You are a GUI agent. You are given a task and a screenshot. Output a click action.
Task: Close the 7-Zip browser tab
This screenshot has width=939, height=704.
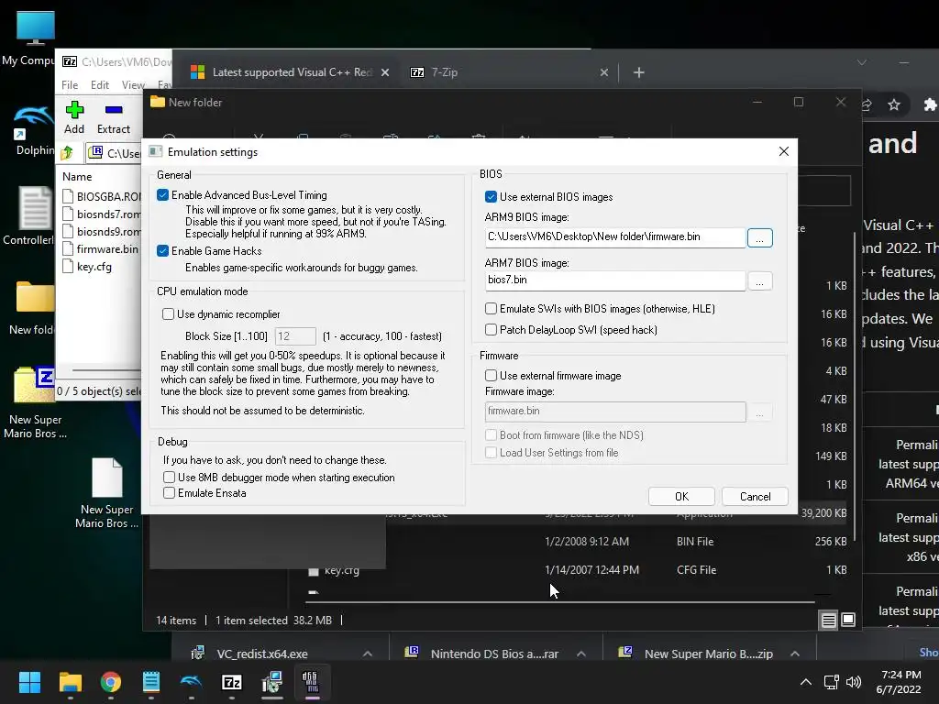click(x=604, y=72)
